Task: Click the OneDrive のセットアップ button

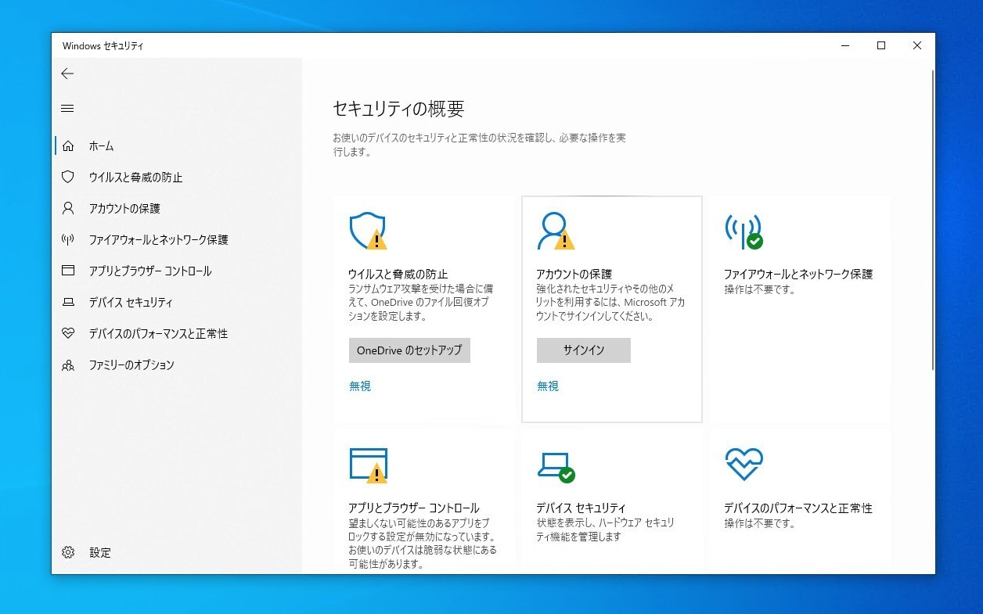Action: coord(409,350)
